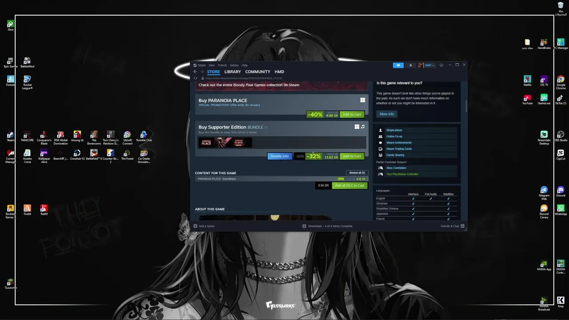Screen dimensions: 569x320
Task: Go back with Steam back arrow
Action: coord(195,72)
